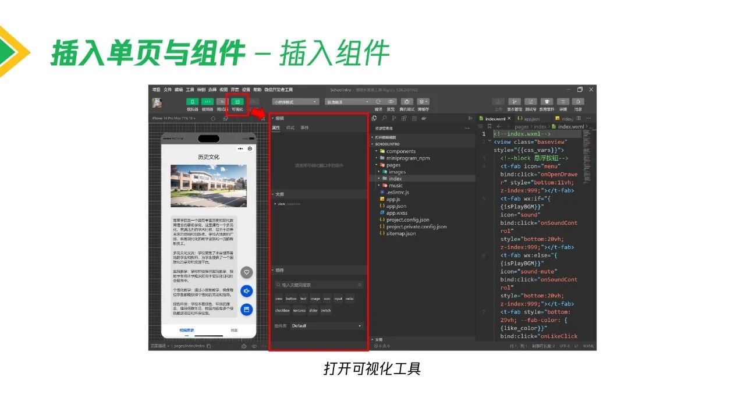Collapse the pages folder
The image size is (745, 419).
pos(393,165)
